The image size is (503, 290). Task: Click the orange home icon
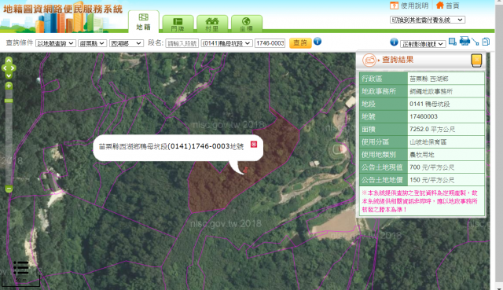pos(440,6)
